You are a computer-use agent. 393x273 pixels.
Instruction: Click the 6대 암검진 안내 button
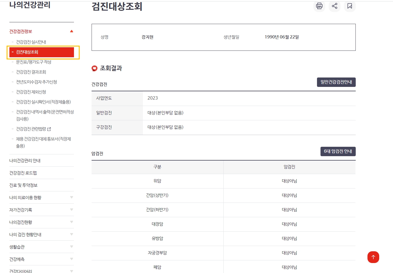(x=338, y=151)
